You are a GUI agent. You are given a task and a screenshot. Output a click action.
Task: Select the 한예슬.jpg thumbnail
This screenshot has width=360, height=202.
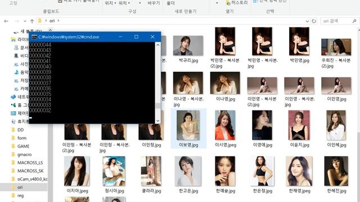(x=225, y=171)
